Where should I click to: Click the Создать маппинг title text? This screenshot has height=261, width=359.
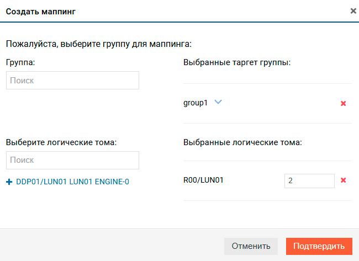coord(41,12)
